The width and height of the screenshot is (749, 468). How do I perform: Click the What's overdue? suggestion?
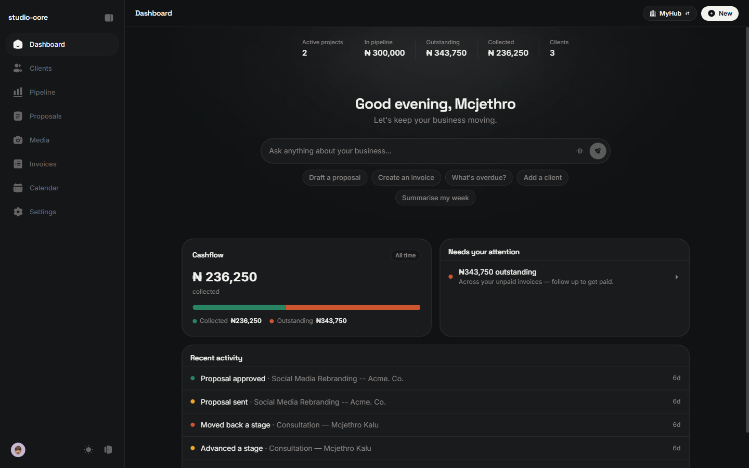point(479,177)
